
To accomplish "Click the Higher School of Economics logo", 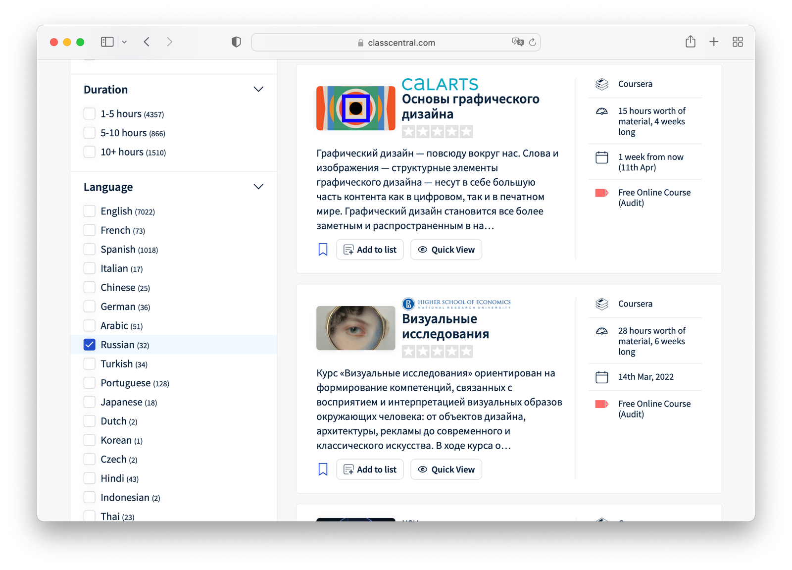I will coord(456,304).
